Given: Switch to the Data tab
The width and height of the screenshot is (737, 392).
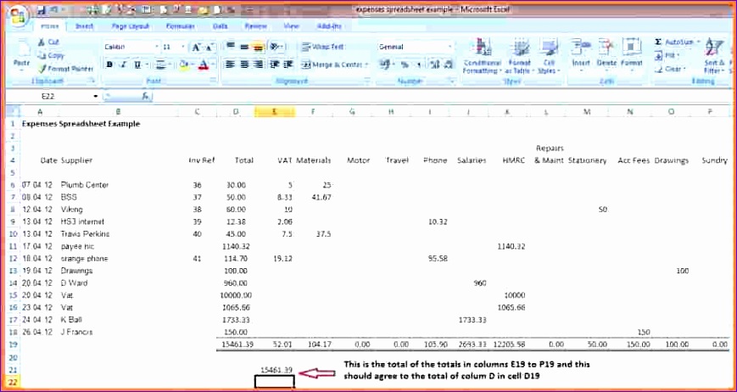Looking at the screenshot, I should pyautogui.click(x=220, y=27).
